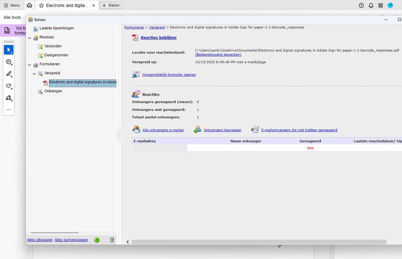Click E-mailontvangers die niet hebben gereageerd
Viewport: 402px width, 259px height.
pos(299,130)
